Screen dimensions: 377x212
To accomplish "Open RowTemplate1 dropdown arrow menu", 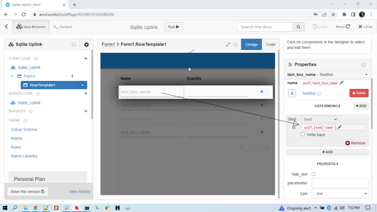I will (82, 85).
